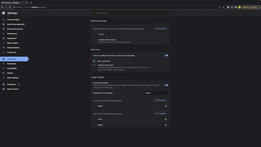Screen dimensions: 261x147
Task: Go to Privacy and security settings
Action: click(15, 29)
